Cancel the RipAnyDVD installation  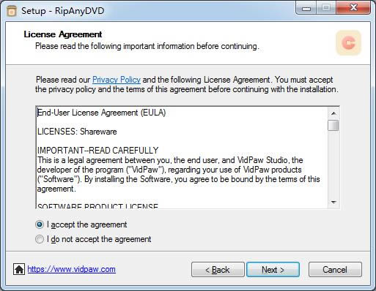point(335,270)
